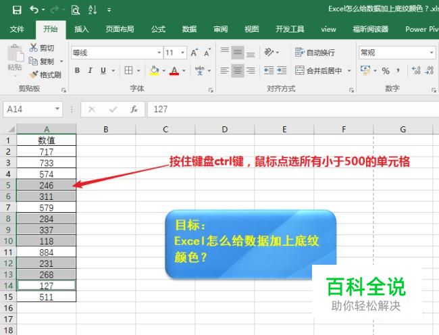Select row 15 header
Viewport: 439px width, 335px height.
click(8, 297)
